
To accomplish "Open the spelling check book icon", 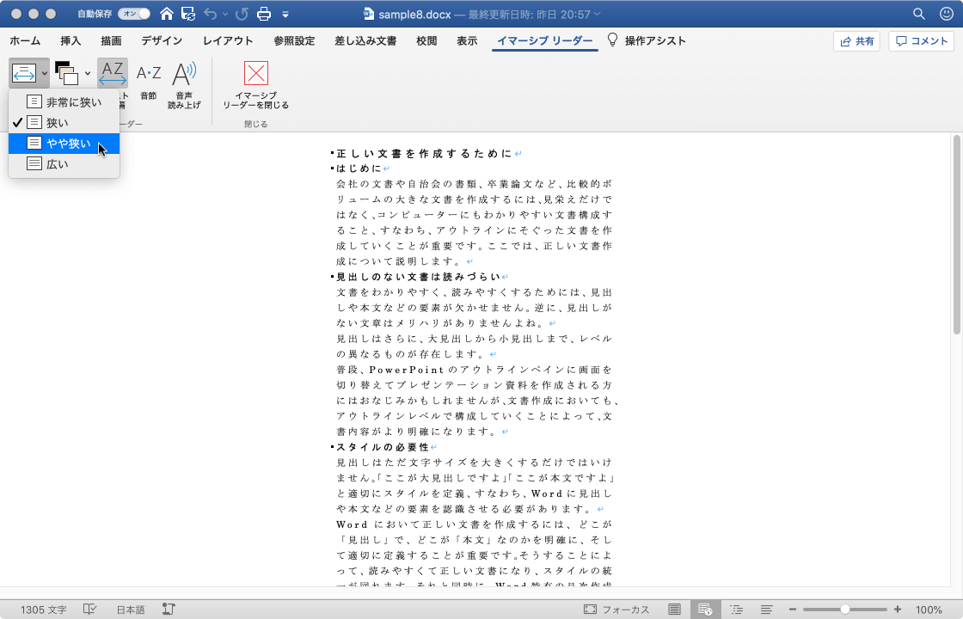I will click(90, 610).
